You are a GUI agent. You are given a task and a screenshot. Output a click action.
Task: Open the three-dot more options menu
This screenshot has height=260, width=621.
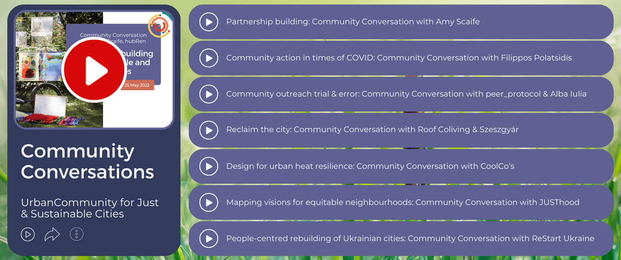tap(77, 234)
